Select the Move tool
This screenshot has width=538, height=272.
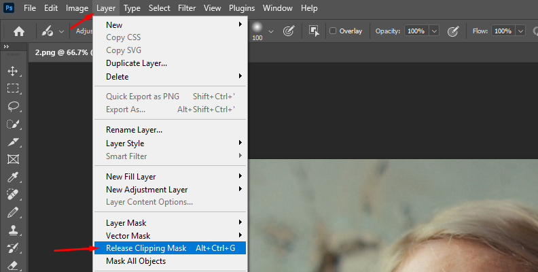pyautogui.click(x=13, y=71)
